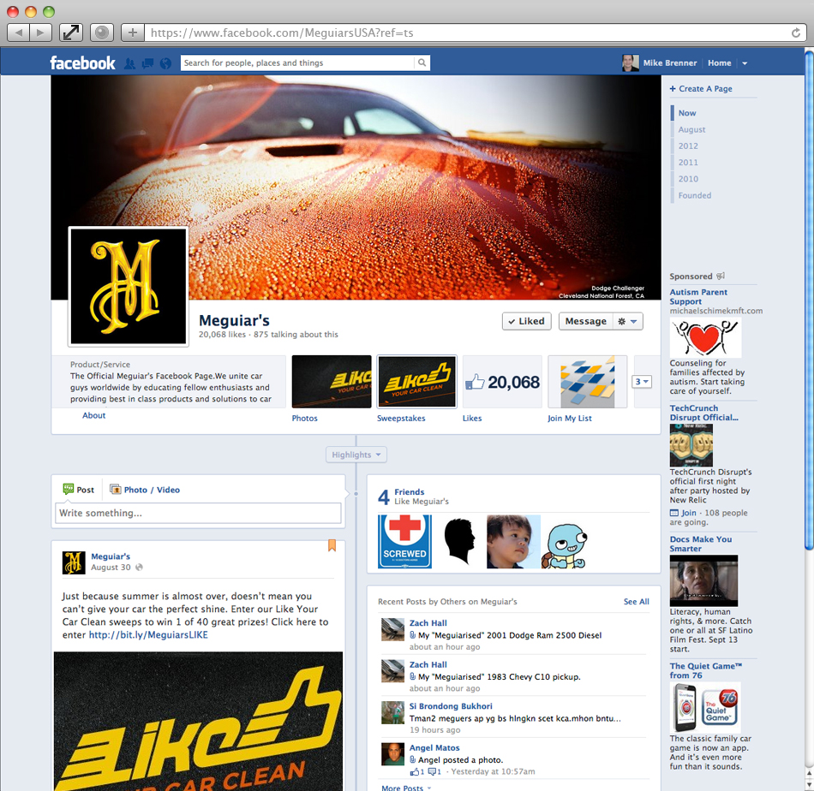Switch to the Post tab in the composer
Image resolution: width=814 pixels, height=791 pixels.
point(78,490)
